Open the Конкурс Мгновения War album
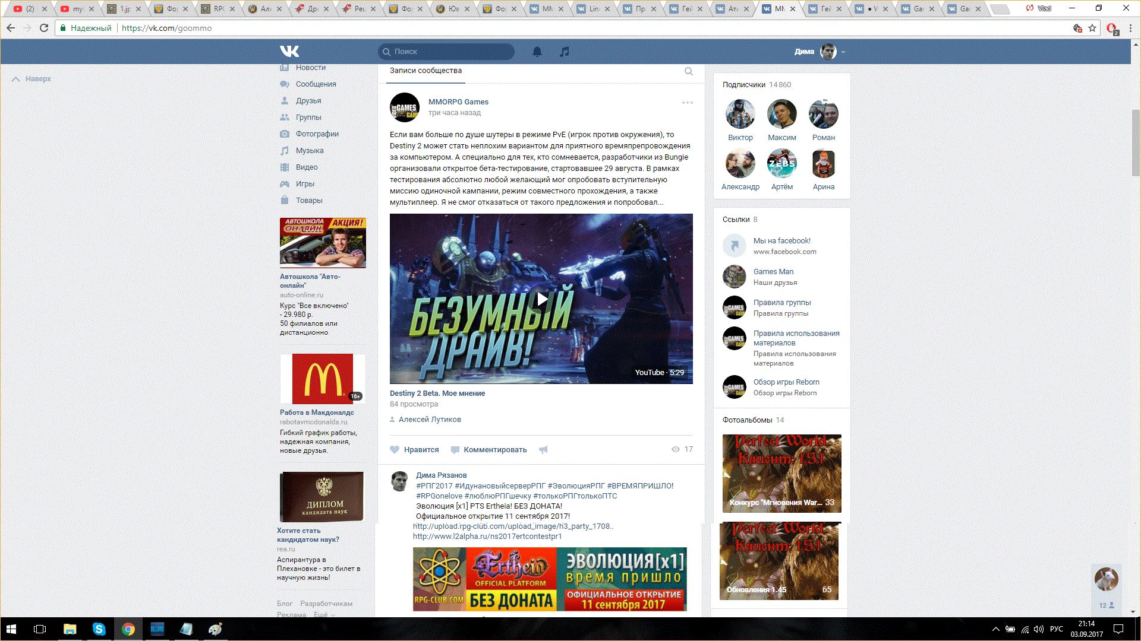Screen dimensions: 1141x641 [x=781, y=474]
